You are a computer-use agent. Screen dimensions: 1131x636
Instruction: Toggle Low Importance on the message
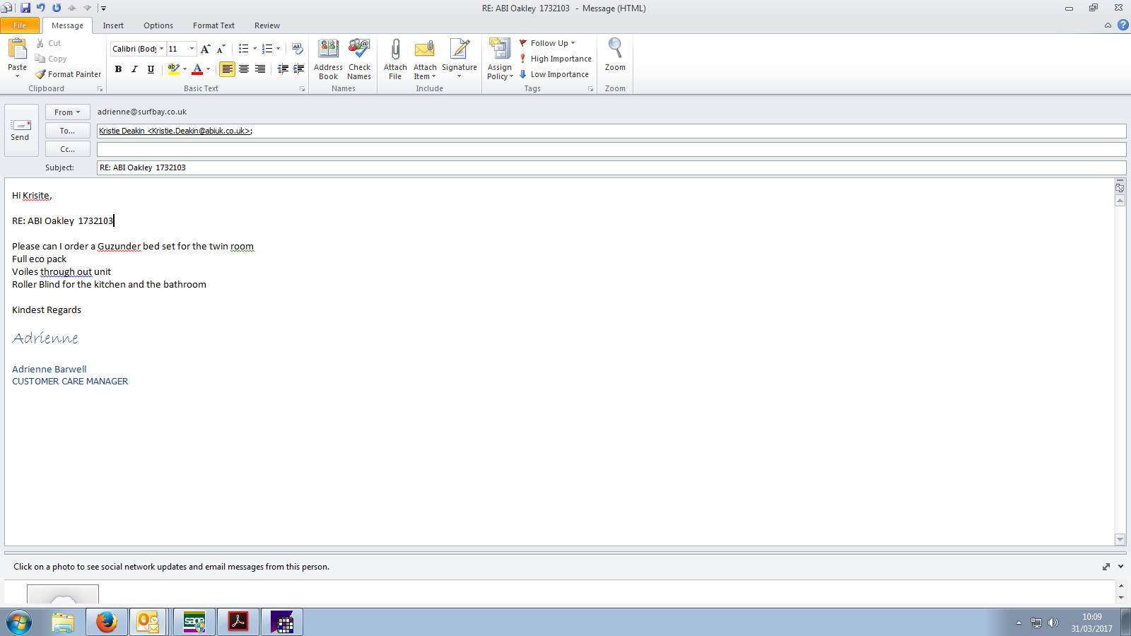[553, 74]
